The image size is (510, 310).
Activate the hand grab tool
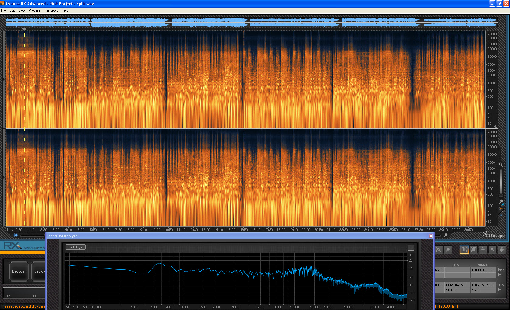(x=502, y=249)
